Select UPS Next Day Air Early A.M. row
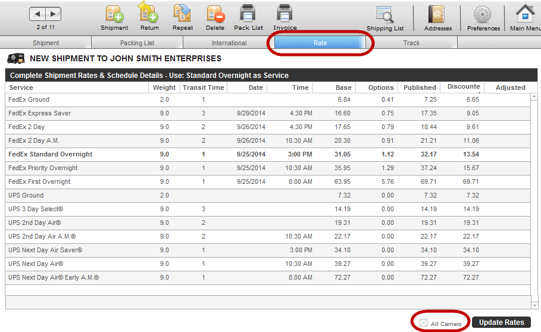Viewport: 541px width, 332px height. pos(268,277)
